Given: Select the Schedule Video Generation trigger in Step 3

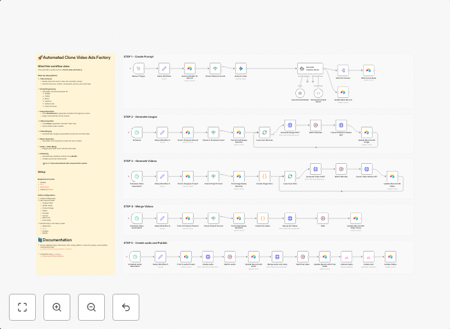Looking at the screenshot, I should [137, 177].
